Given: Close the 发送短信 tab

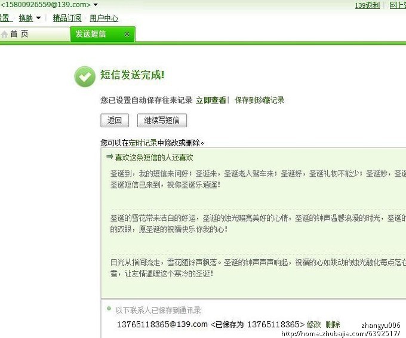Looking at the screenshot, I should click(x=127, y=34).
